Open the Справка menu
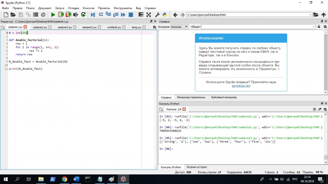 [150, 8]
